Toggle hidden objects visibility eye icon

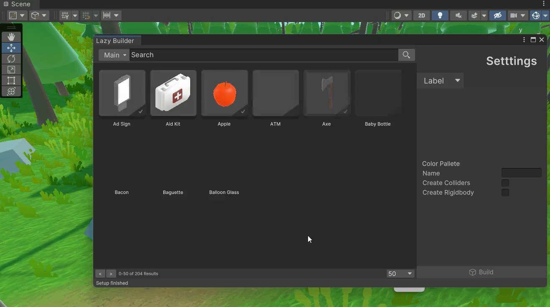[497, 15]
